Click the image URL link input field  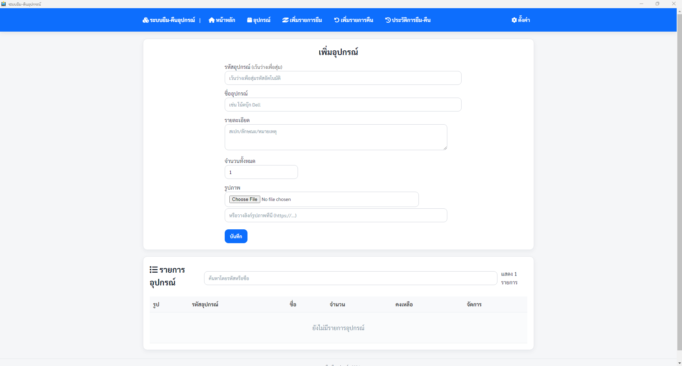pos(336,215)
